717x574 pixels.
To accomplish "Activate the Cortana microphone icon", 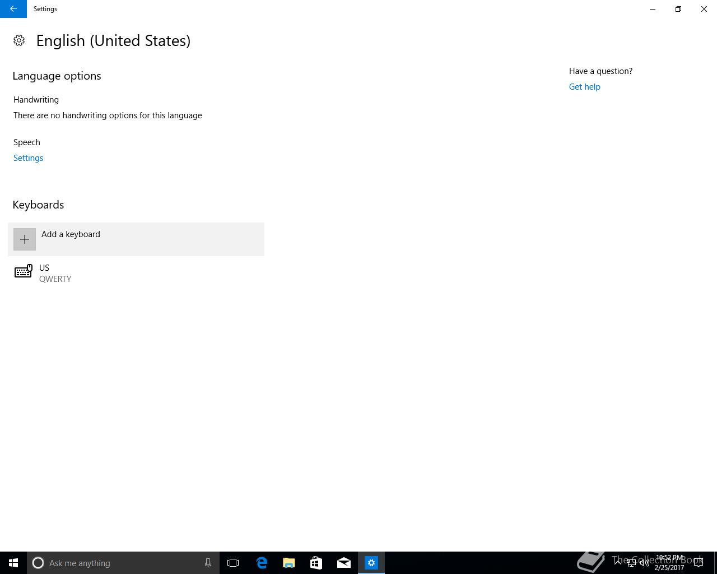I will (208, 563).
